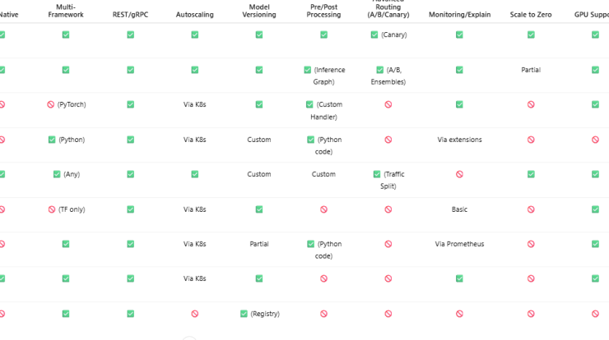Click the Pre/Post Processing column header

click(x=323, y=11)
